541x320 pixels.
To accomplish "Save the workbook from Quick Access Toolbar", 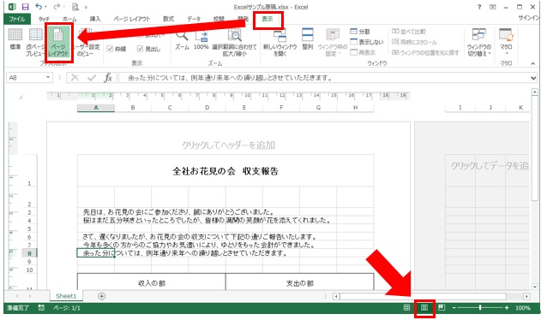I will tap(25, 7).
